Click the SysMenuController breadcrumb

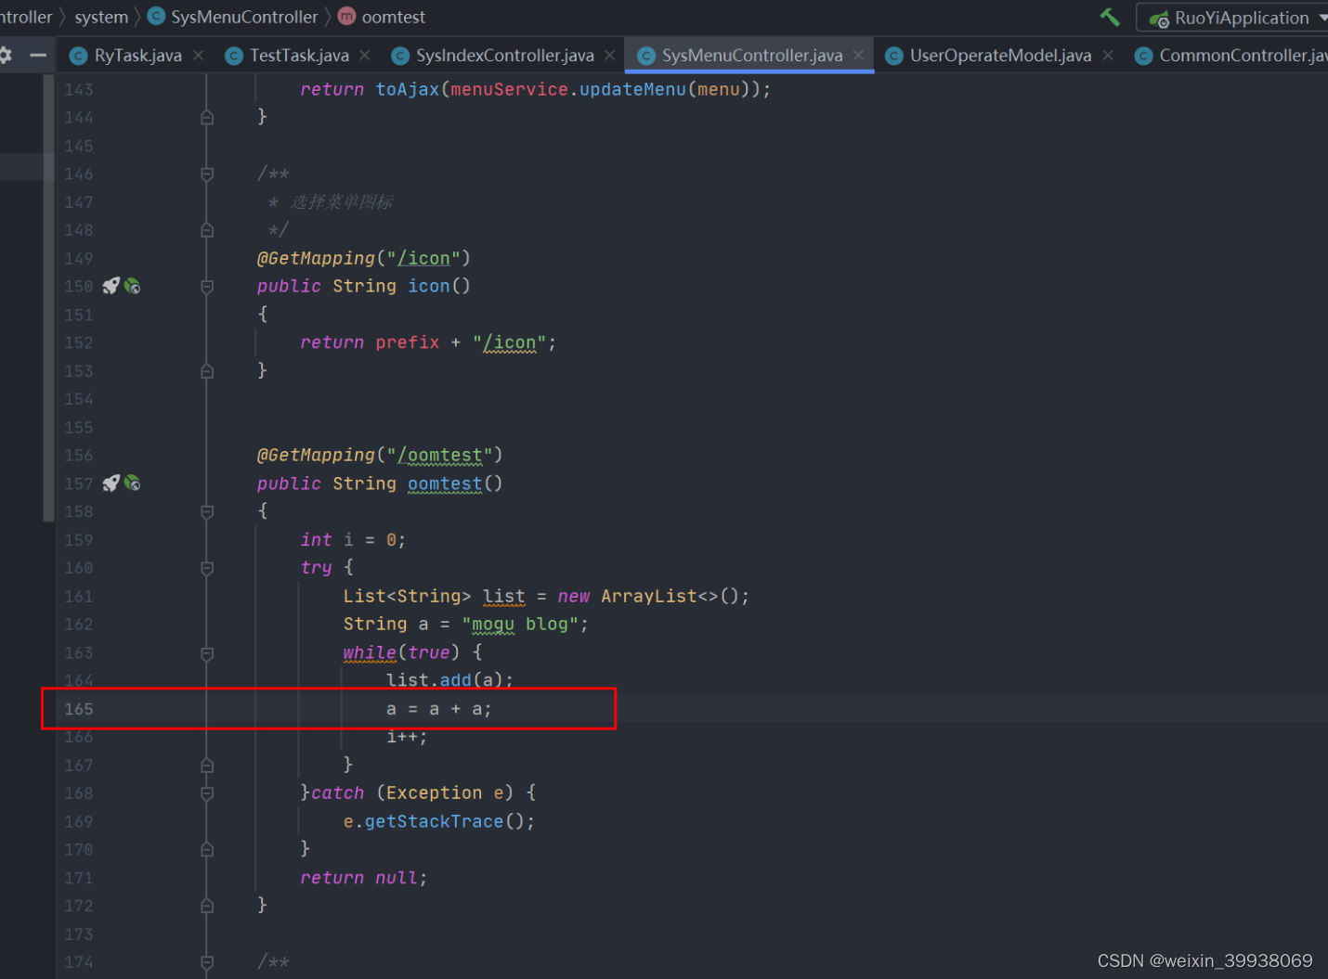(244, 17)
